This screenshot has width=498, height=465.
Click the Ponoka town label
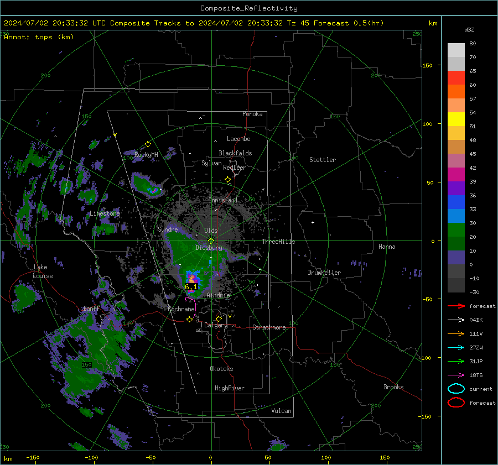point(252,114)
